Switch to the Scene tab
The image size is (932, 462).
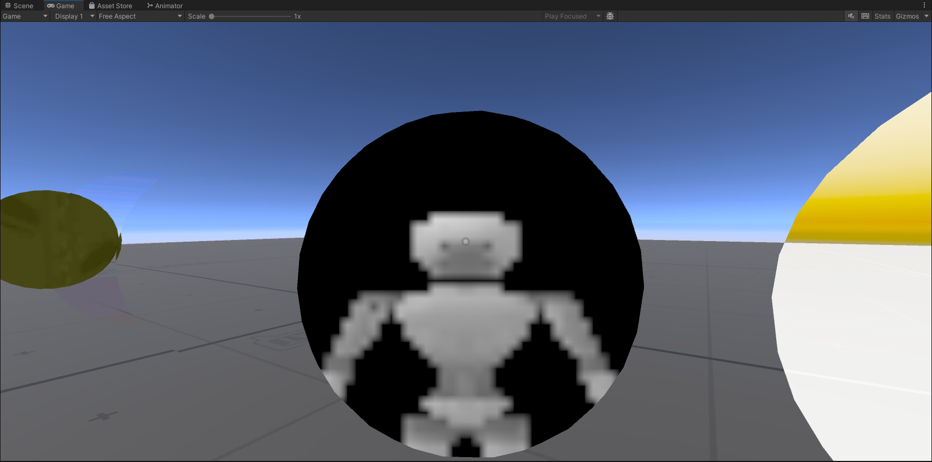(20, 5)
